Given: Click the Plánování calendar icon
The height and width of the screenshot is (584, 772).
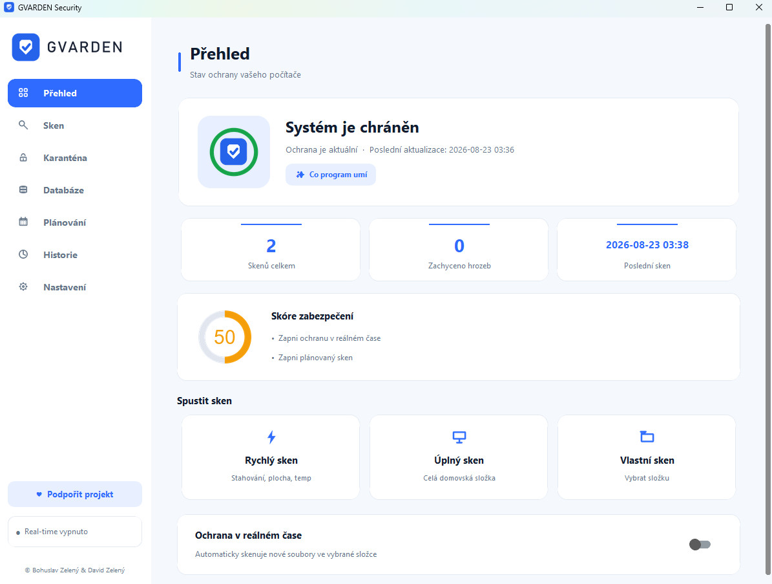Looking at the screenshot, I should coord(23,222).
